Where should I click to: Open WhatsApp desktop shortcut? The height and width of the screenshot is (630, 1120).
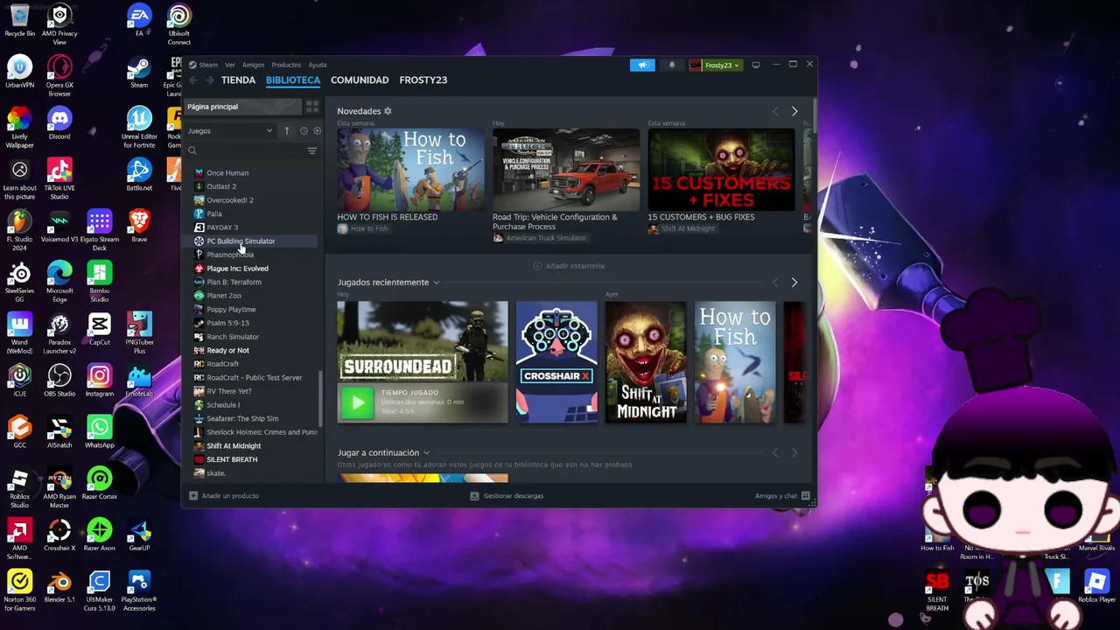click(x=100, y=432)
